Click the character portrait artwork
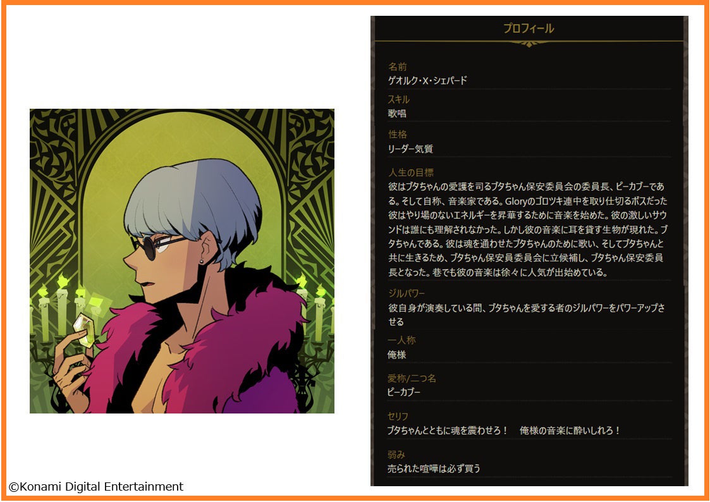This screenshot has height=502, width=710. (182, 260)
